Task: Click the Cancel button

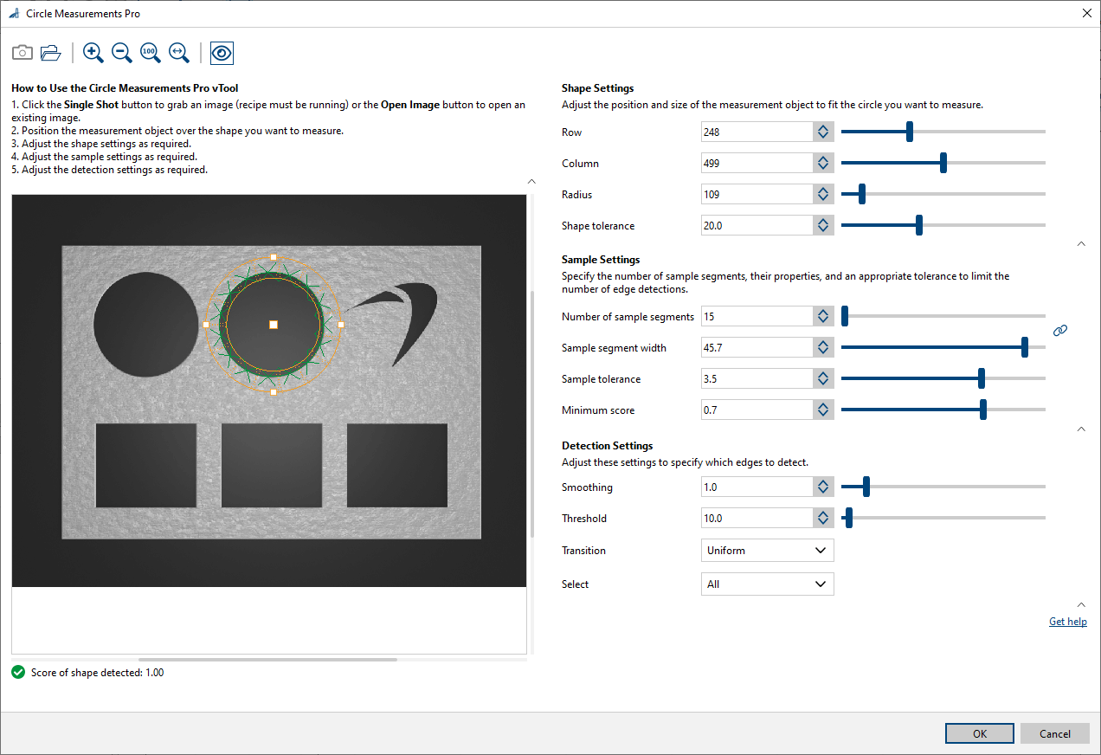Action: (1055, 733)
